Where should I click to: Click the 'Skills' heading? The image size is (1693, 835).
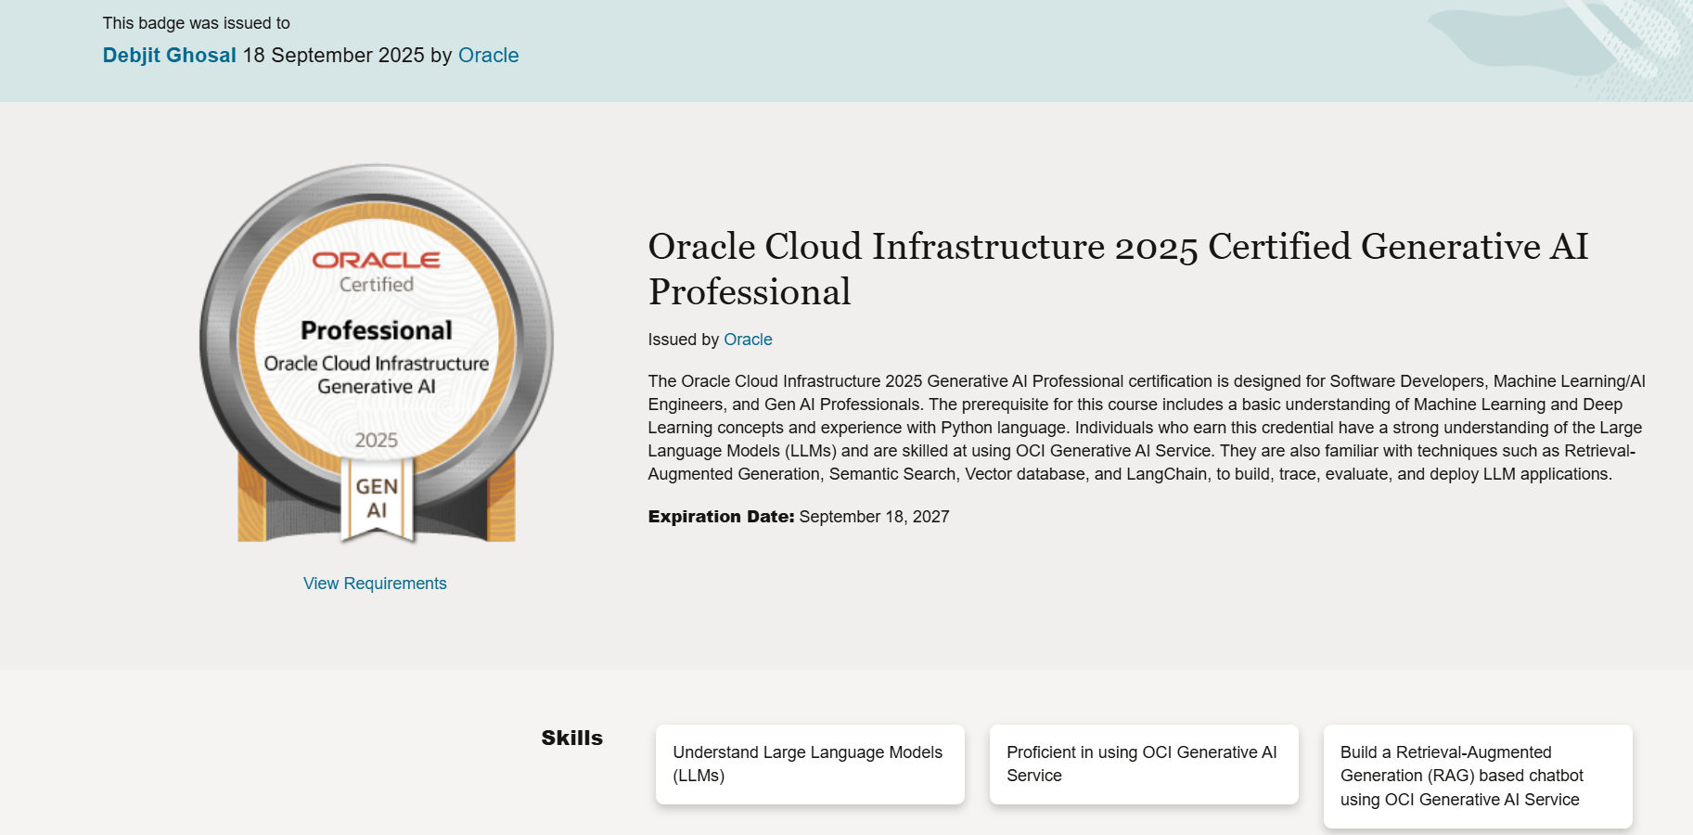571,739
